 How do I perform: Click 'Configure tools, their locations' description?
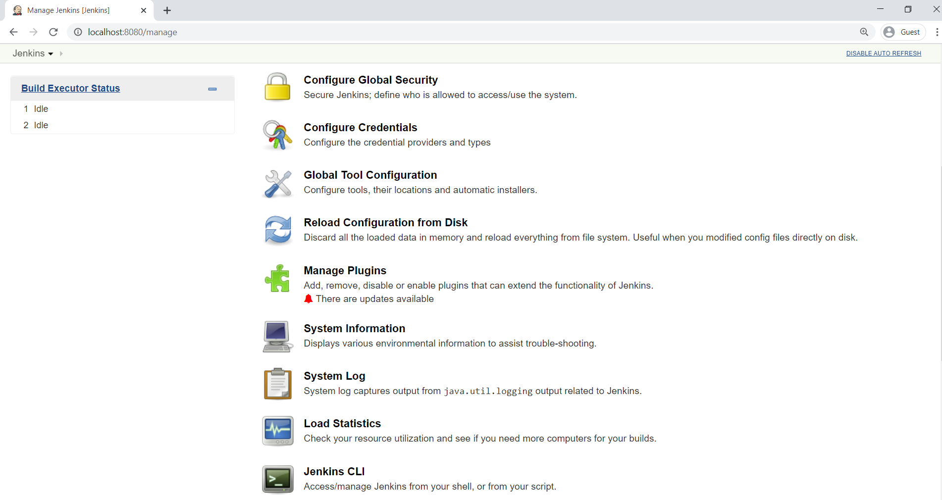[420, 190]
